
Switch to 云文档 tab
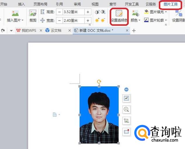[x=53, y=31]
